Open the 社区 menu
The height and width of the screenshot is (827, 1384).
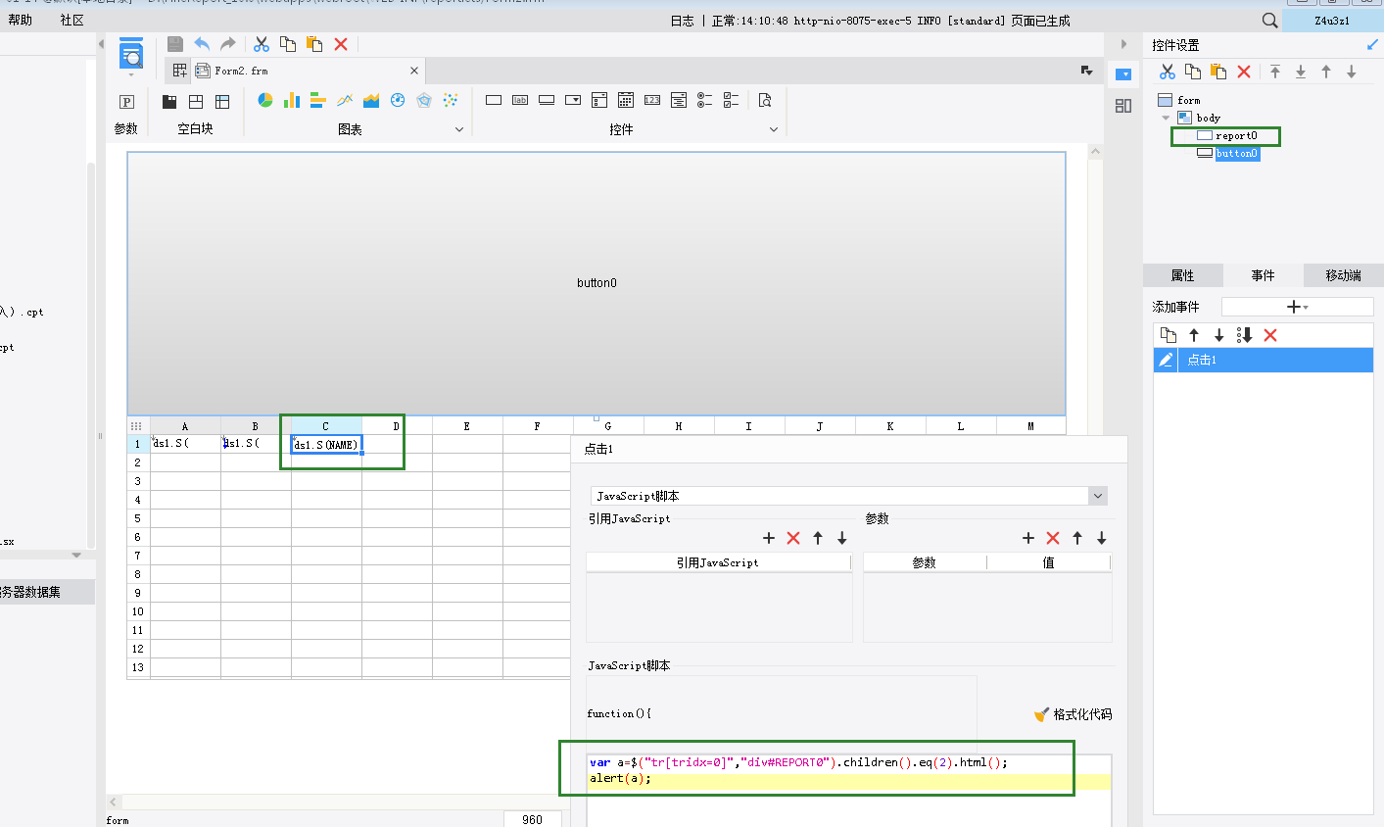pyautogui.click(x=72, y=20)
